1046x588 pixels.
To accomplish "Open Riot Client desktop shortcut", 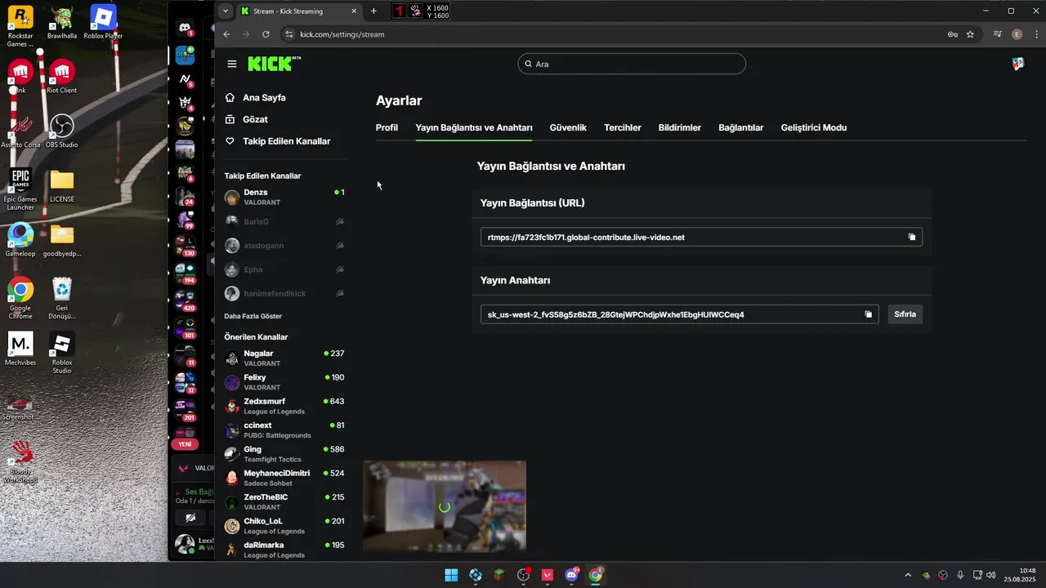I will click(62, 76).
